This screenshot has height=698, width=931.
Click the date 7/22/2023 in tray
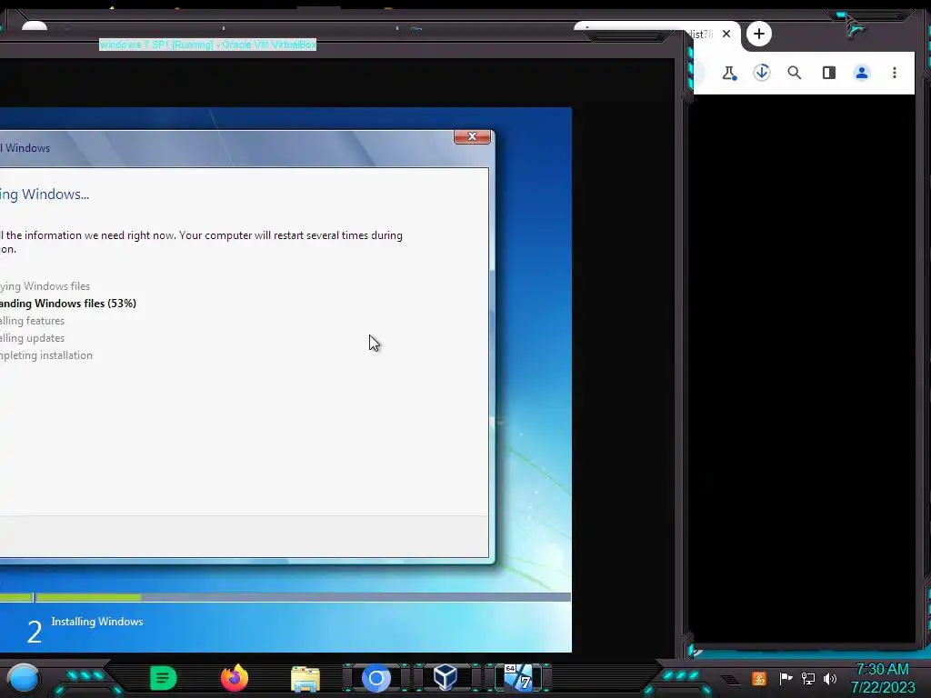tap(882, 687)
